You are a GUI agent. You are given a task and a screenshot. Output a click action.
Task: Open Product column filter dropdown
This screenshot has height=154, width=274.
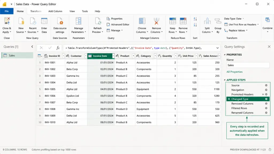[x=133, y=56]
